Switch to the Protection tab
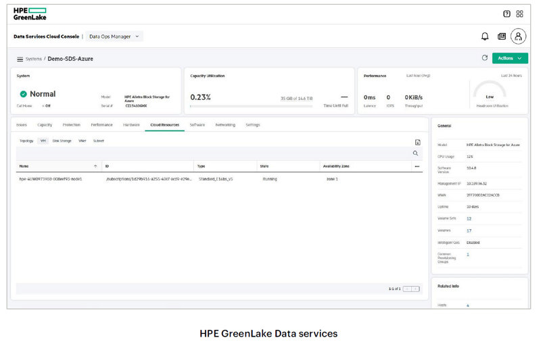This screenshot has height=342, width=541. [x=72, y=125]
